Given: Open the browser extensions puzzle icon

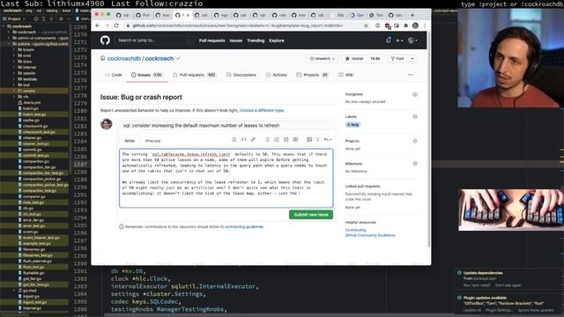Looking at the screenshot, I should pos(405,26).
